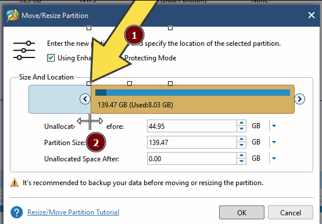Click the blue help question mark icon
Image resolution: width=322 pixels, height=224 pixels.
tap(17, 212)
